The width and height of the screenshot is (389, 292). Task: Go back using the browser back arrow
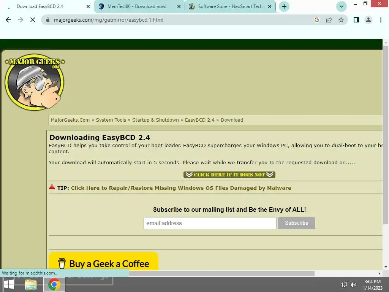(x=8, y=20)
